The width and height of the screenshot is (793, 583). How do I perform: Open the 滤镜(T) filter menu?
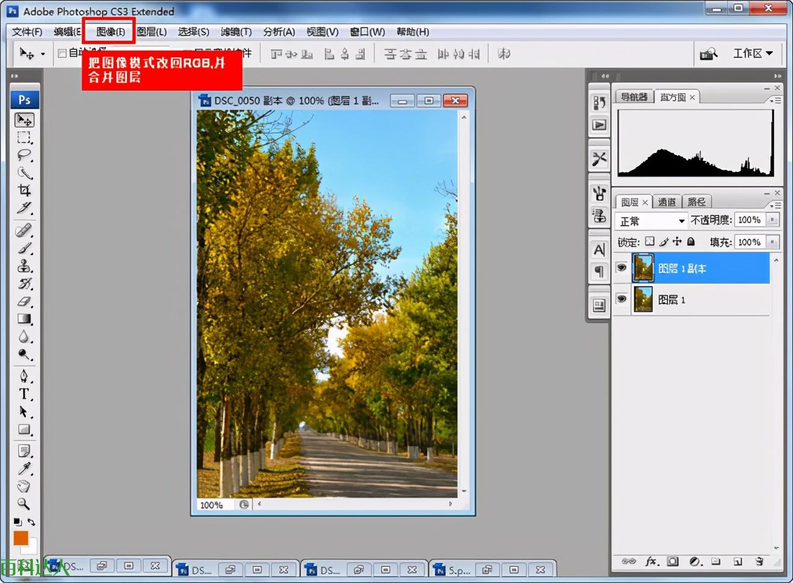236,32
